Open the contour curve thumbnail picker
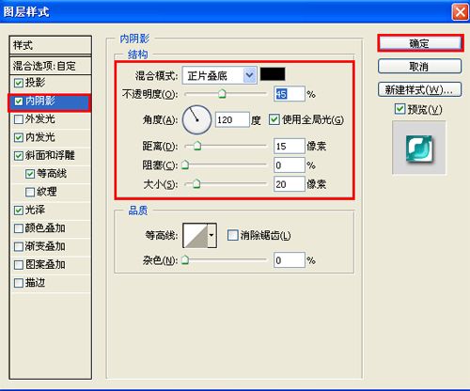This screenshot has width=470, height=391. pyautogui.click(x=196, y=235)
